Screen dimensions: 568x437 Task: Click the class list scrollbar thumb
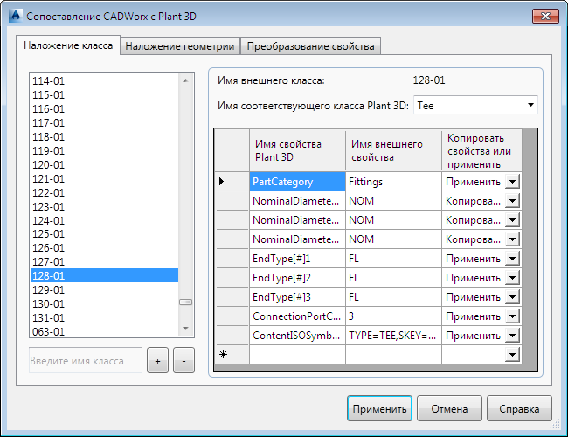tap(185, 302)
